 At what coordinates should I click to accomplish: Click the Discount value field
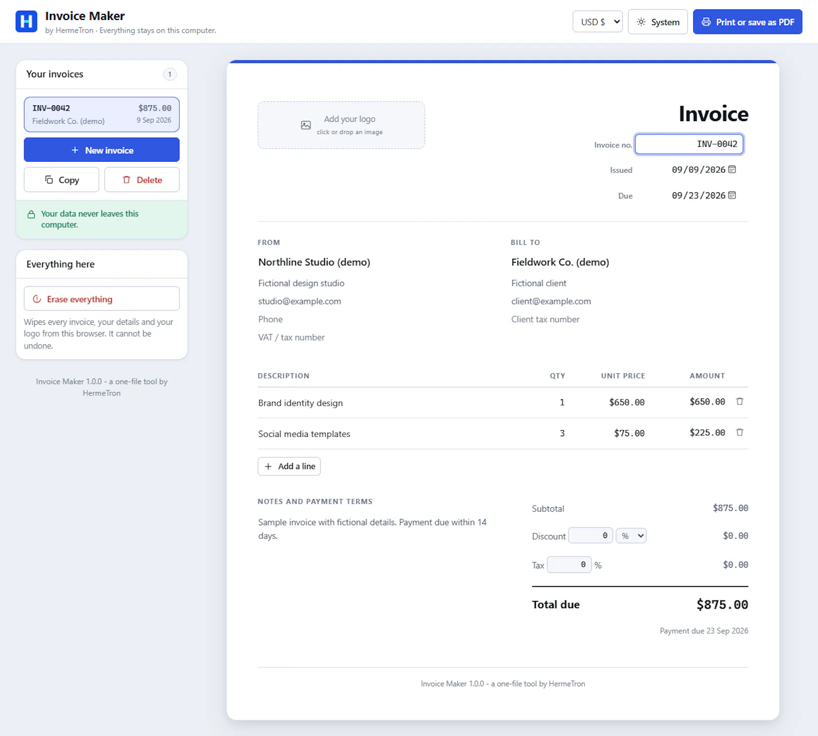pyautogui.click(x=590, y=536)
